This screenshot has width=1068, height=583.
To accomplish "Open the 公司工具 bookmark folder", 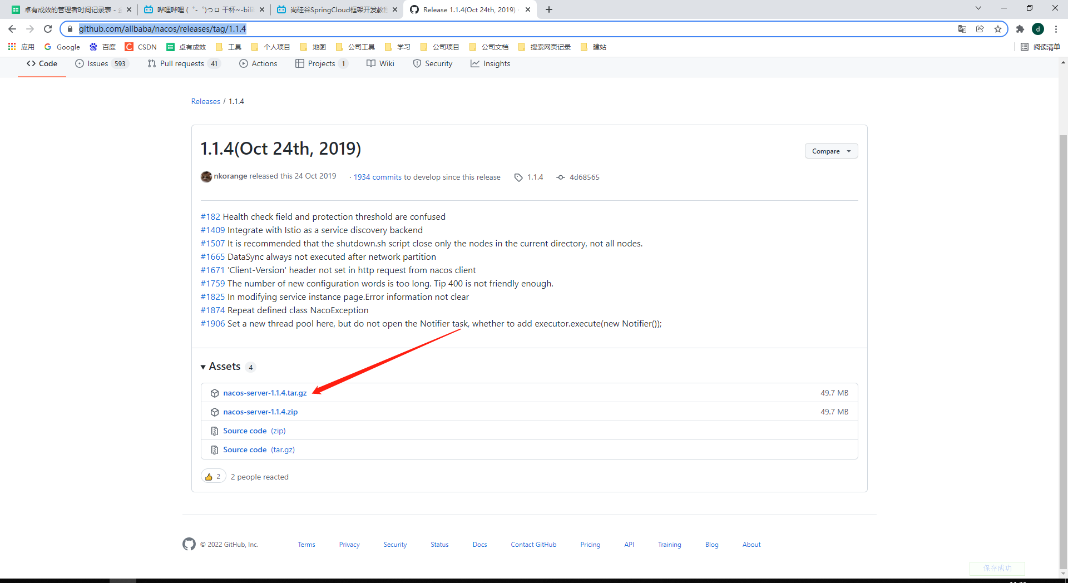I will [355, 47].
